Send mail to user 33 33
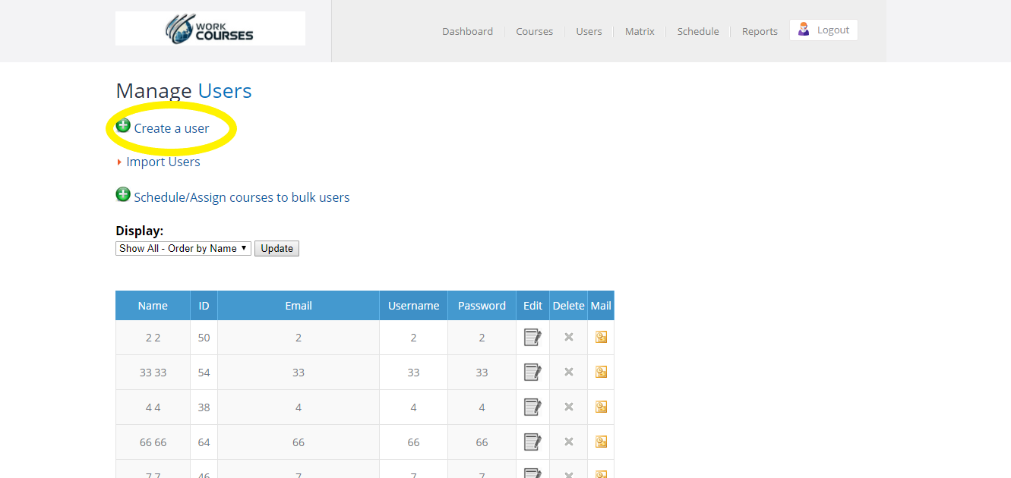 [601, 373]
